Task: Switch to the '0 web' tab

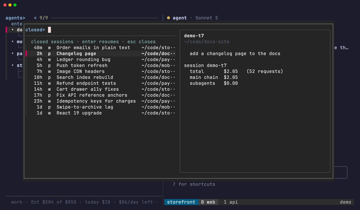Action: point(208,202)
